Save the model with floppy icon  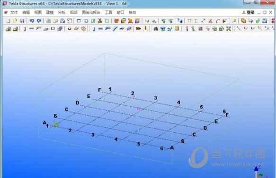pos(22,21)
